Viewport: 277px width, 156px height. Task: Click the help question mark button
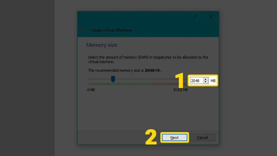(195, 16)
